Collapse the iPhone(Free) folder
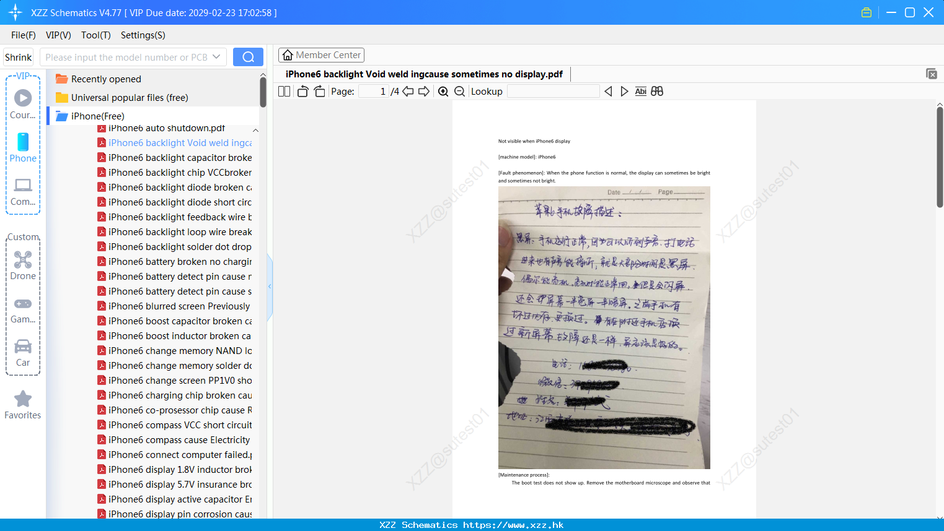Screen dimensions: 944x531 pos(90,116)
